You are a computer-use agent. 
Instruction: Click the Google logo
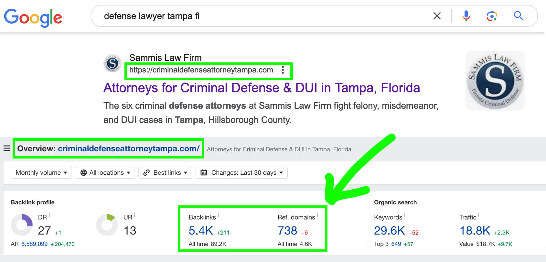click(33, 17)
